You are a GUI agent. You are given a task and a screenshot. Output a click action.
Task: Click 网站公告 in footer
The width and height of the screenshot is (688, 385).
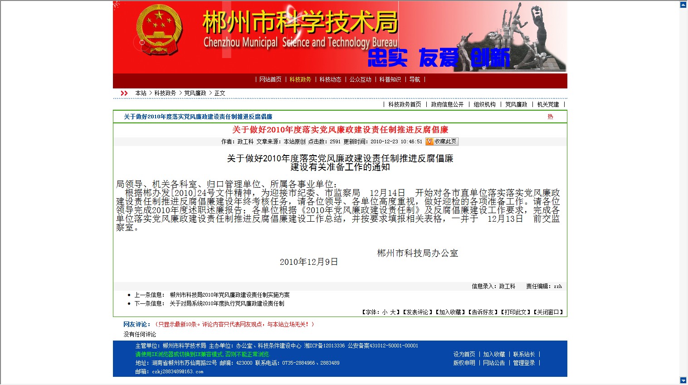click(494, 363)
